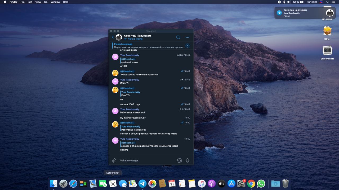
Task: Open WhatsApp from the Dock
Action: click(261, 183)
